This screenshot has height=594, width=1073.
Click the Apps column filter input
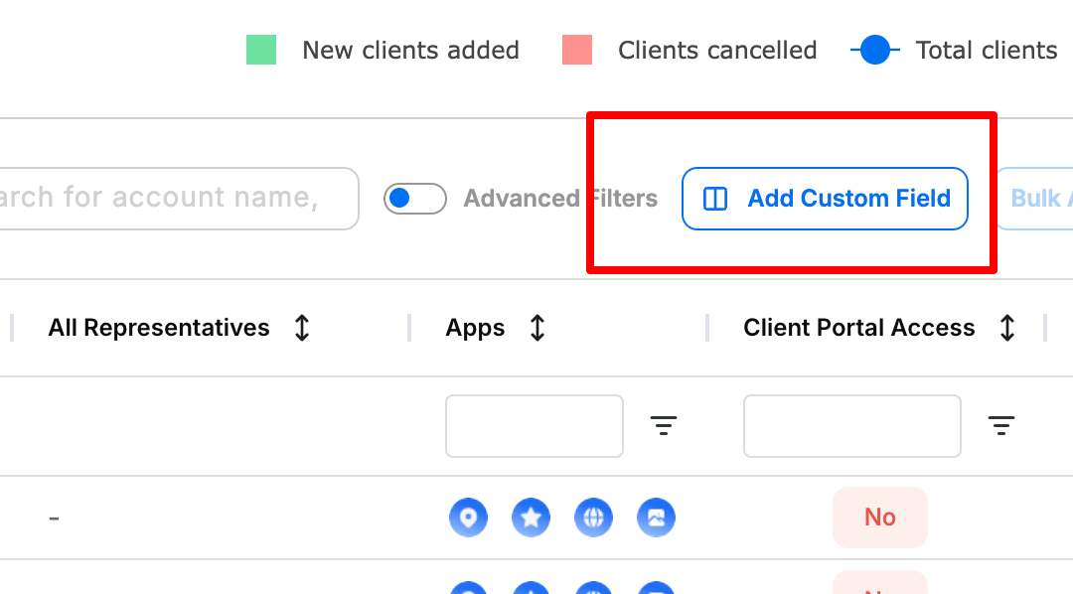click(x=534, y=426)
